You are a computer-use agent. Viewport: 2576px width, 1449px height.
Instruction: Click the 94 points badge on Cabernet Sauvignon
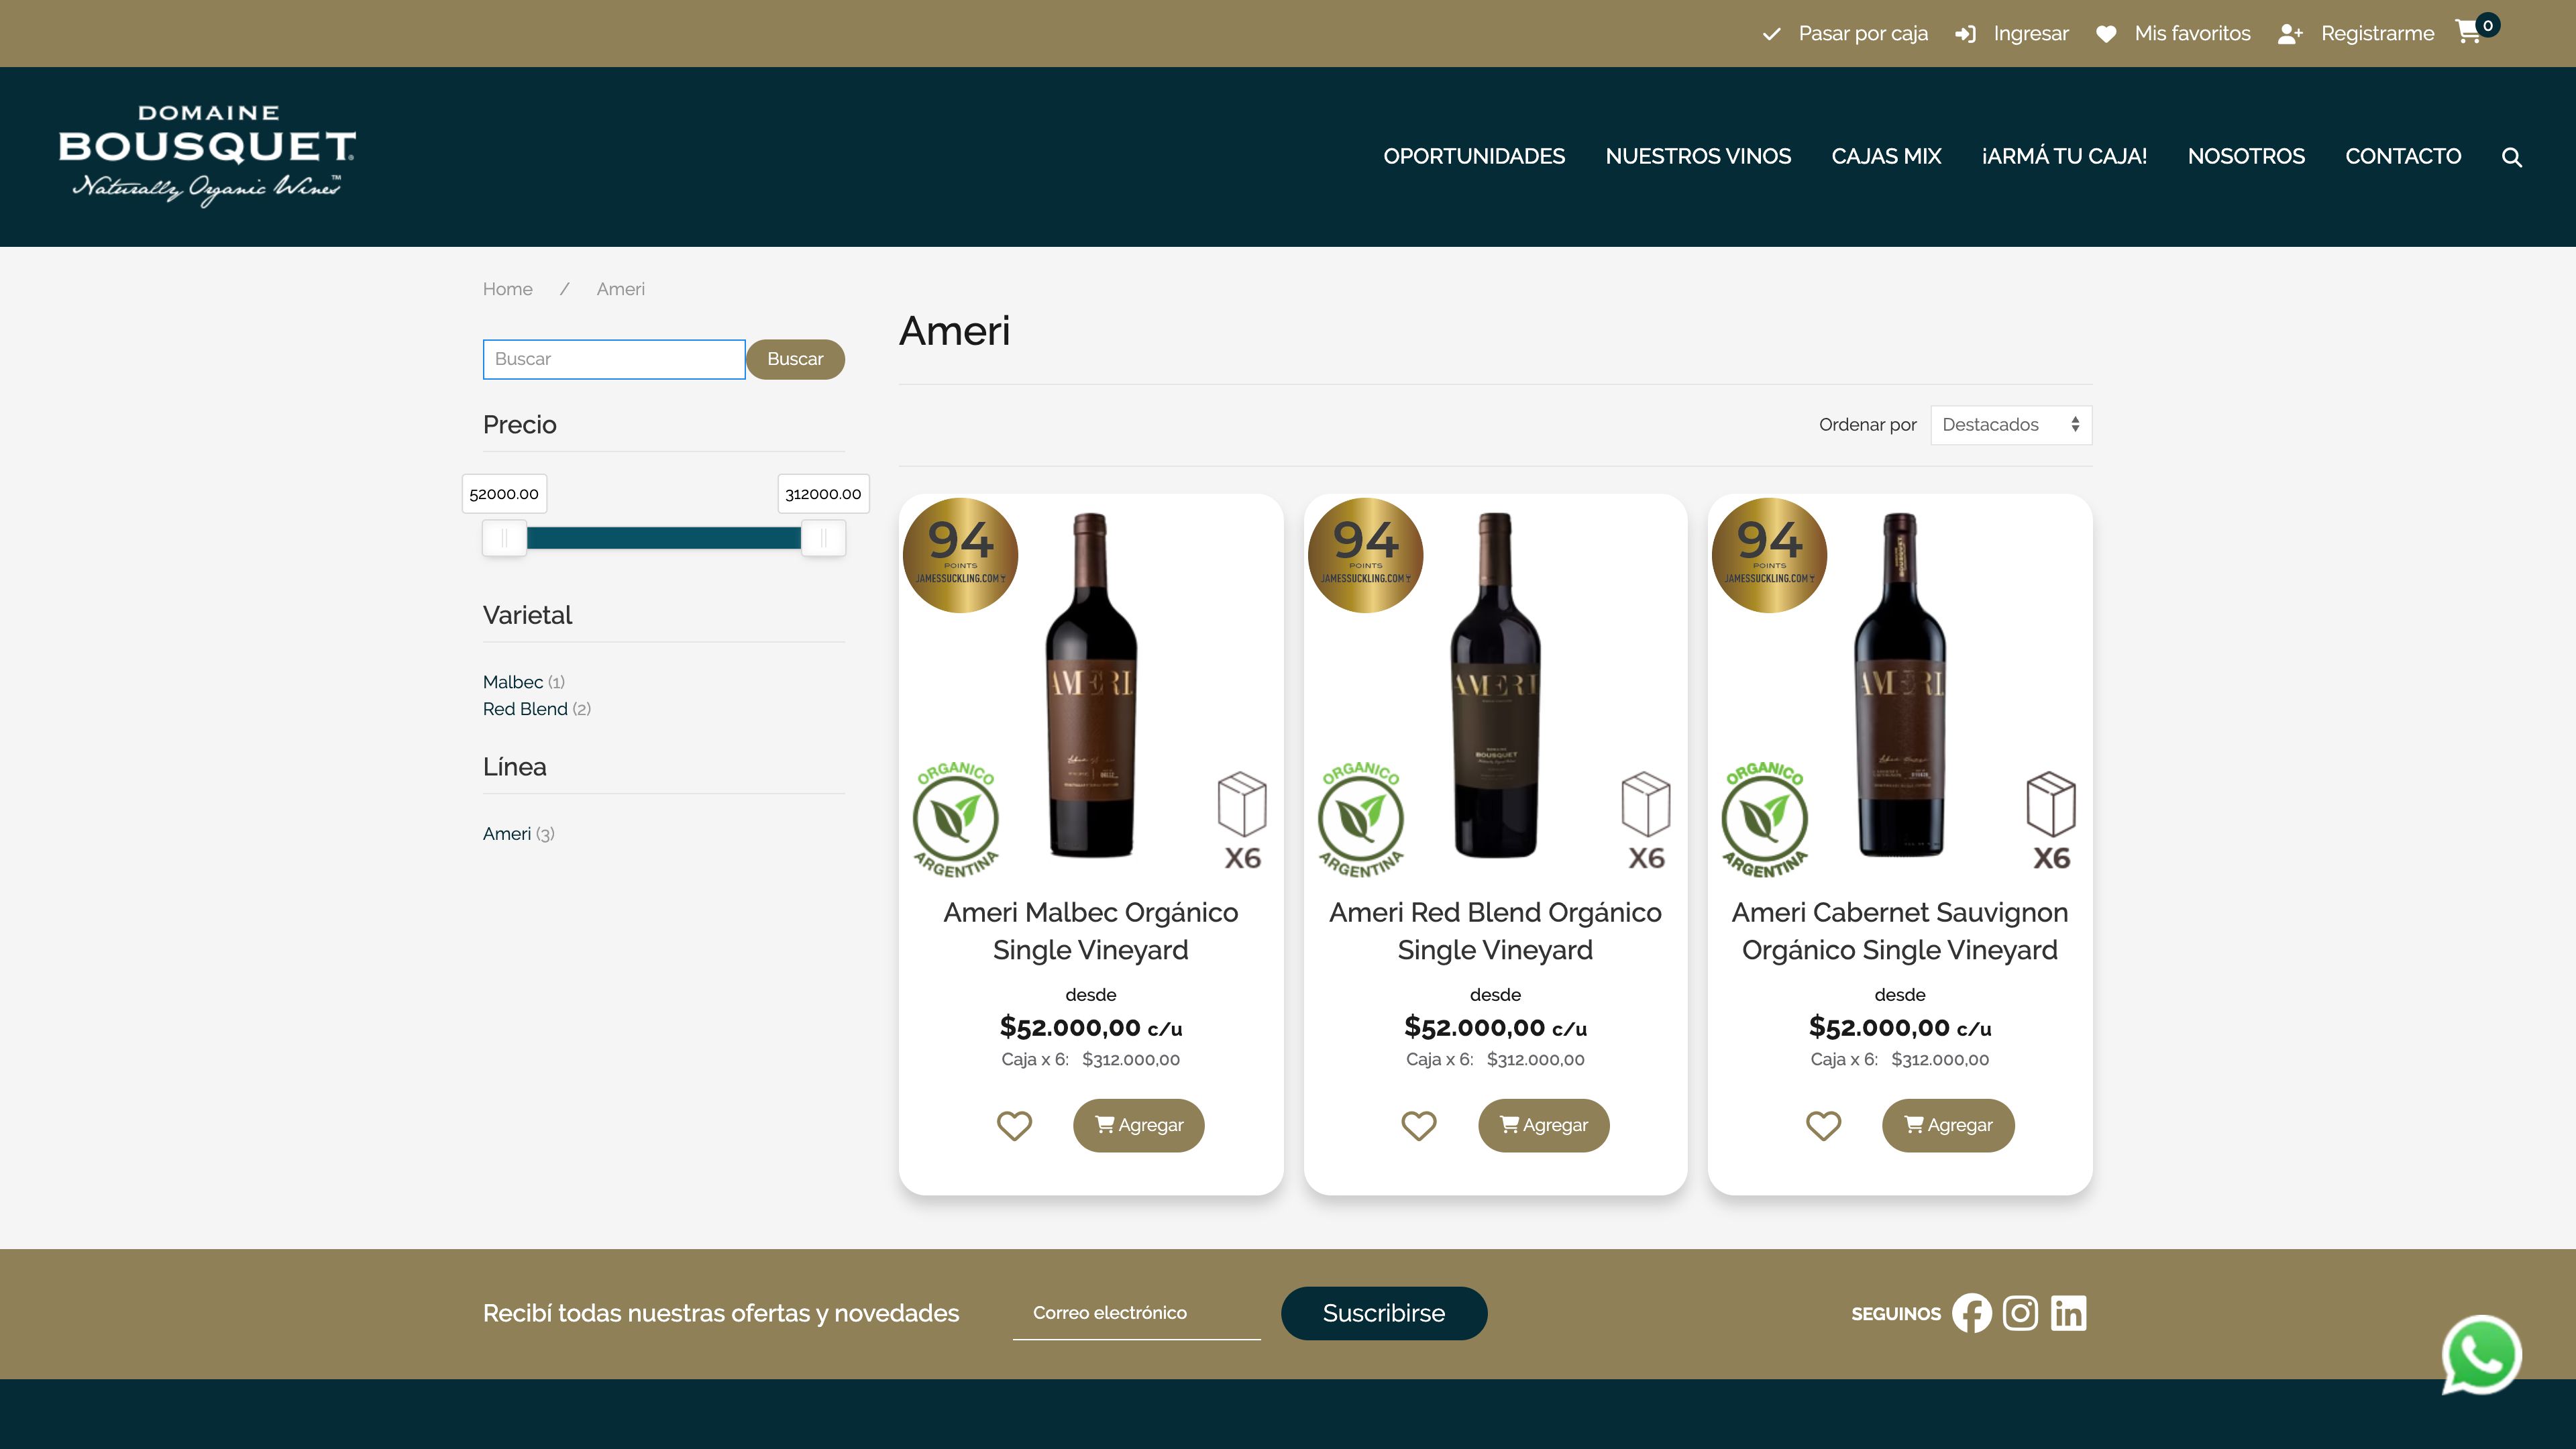click(x=1769, y=555)
